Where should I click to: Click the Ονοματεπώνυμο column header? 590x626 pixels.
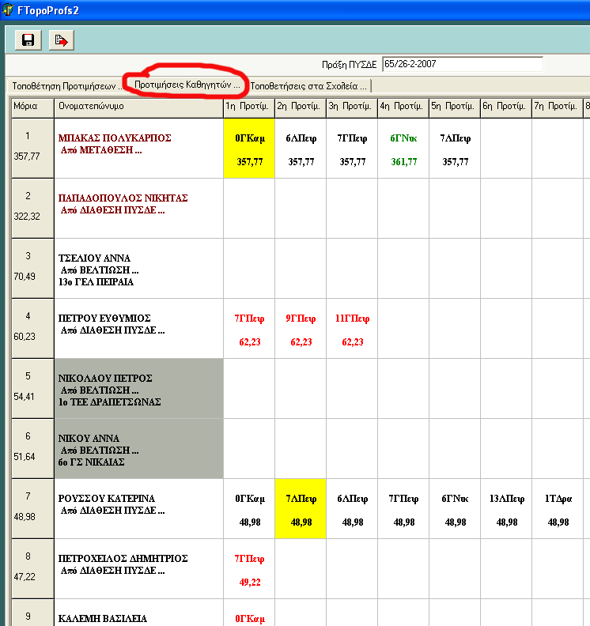coord(138,105)
